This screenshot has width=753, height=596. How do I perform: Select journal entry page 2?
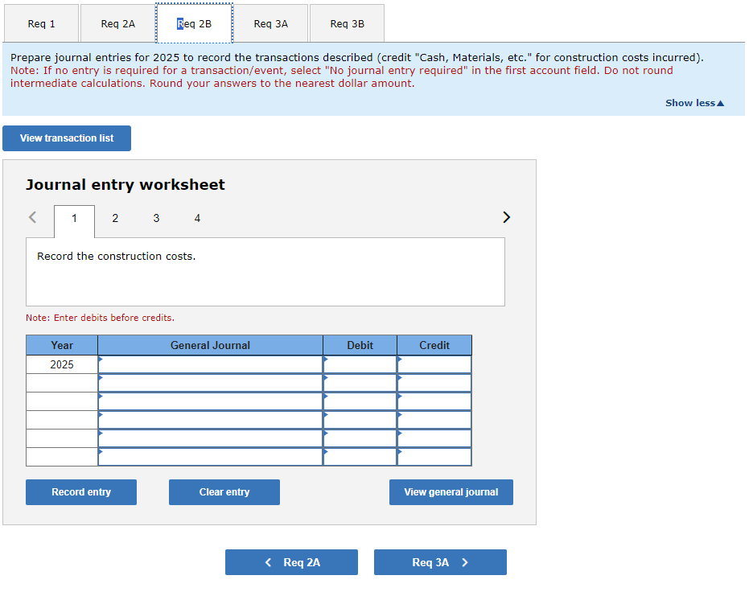click(x=115, y=218)
